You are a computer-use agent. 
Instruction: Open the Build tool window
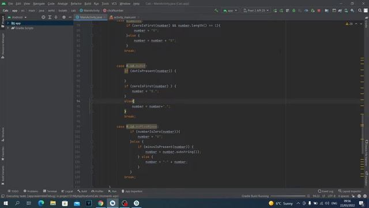pos(82,191)
